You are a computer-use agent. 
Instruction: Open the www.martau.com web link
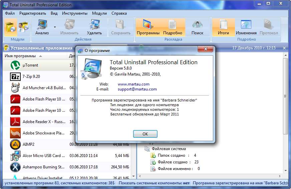133,84
